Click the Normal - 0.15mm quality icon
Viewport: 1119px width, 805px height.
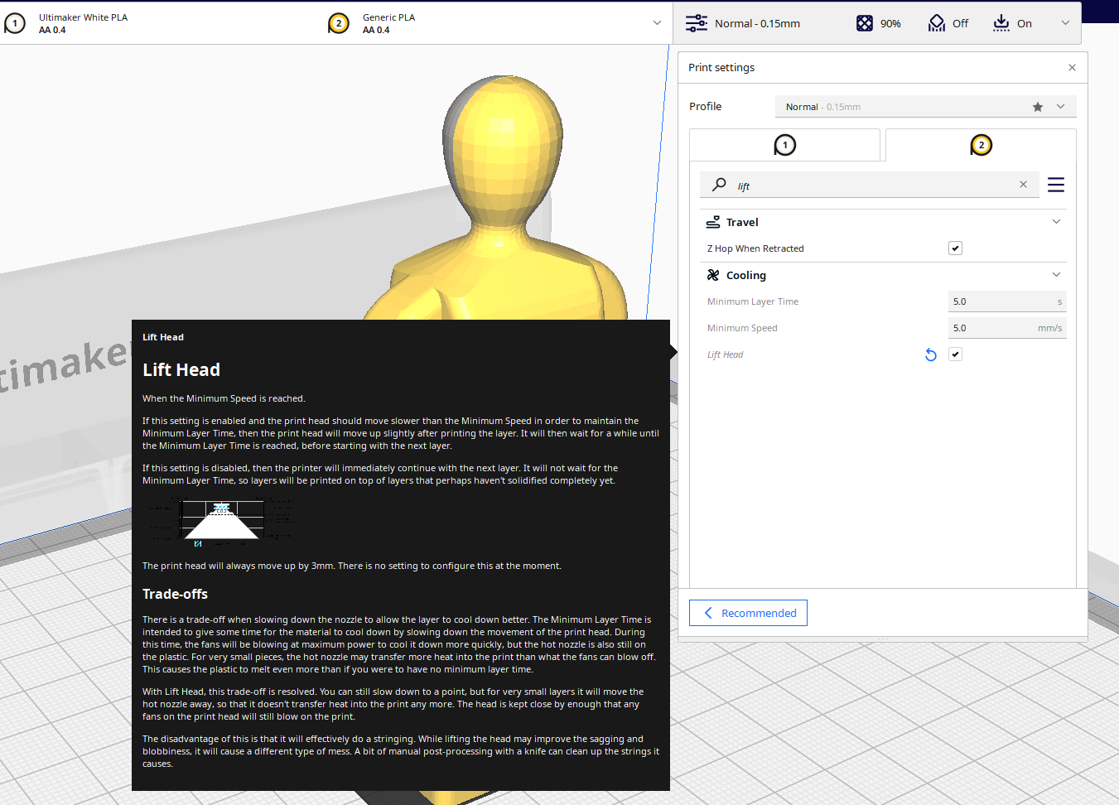tap(696, 22)
